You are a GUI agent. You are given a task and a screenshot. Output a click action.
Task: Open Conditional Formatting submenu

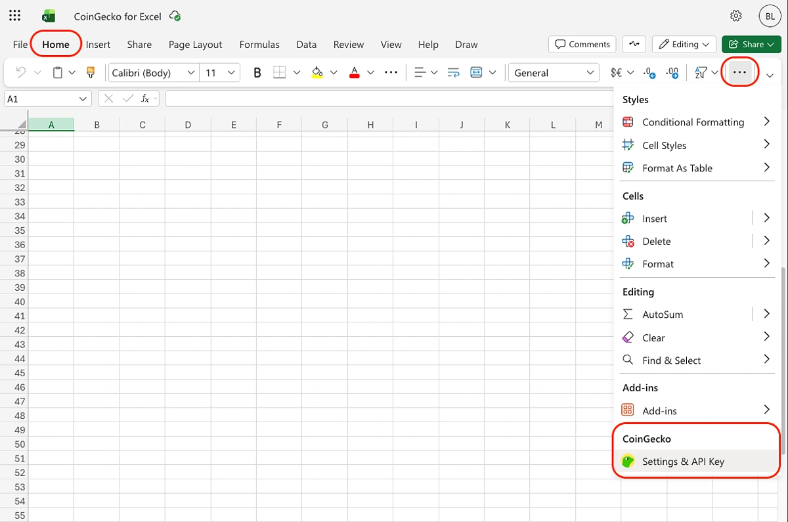pyautogui.click(x=697, y=122)
